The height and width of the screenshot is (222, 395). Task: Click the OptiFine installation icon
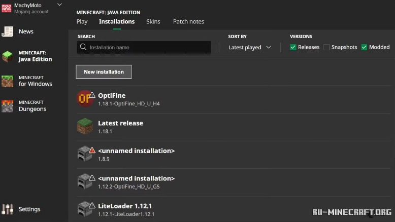[x=85, y=99]
